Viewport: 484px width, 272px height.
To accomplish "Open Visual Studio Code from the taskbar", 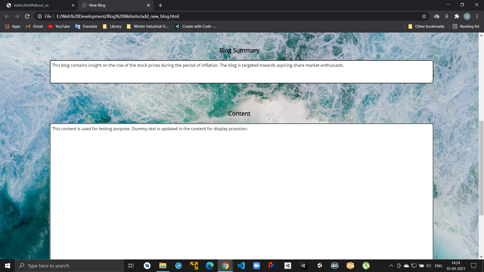I will [241, 266].
